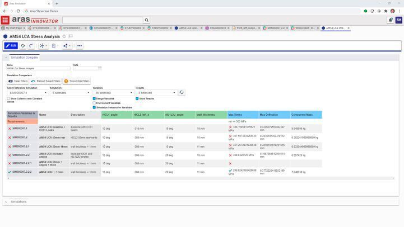Click the Clear Filters button
Viewport: 404px width, 227px height.
click(x=18, y=81)
